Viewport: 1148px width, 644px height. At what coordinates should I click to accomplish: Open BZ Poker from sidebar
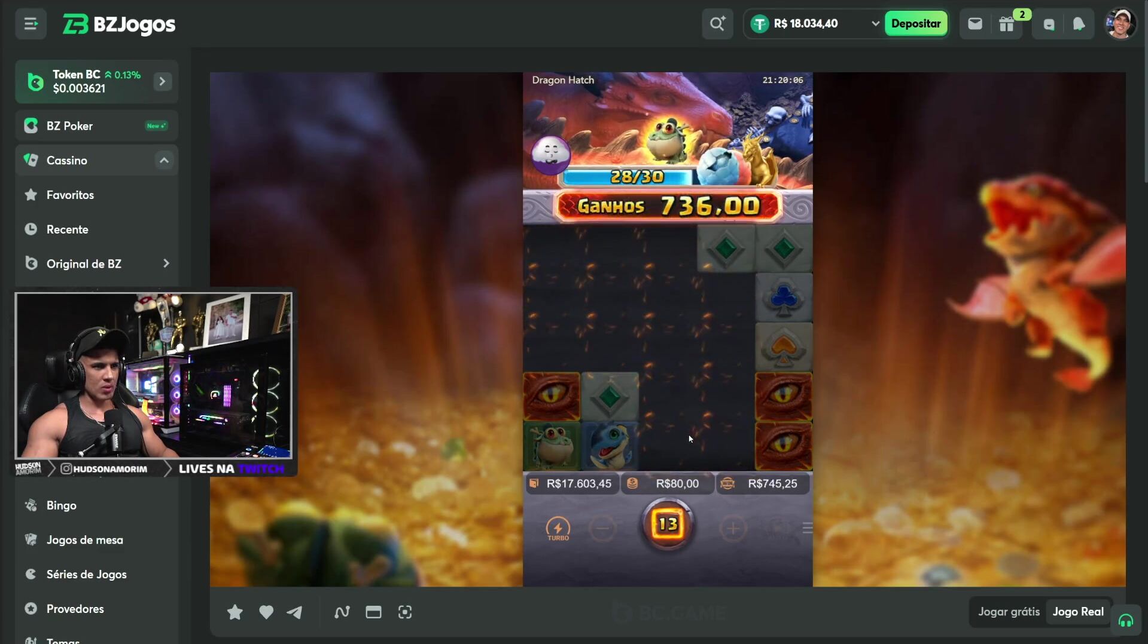[x=97, y=126]
